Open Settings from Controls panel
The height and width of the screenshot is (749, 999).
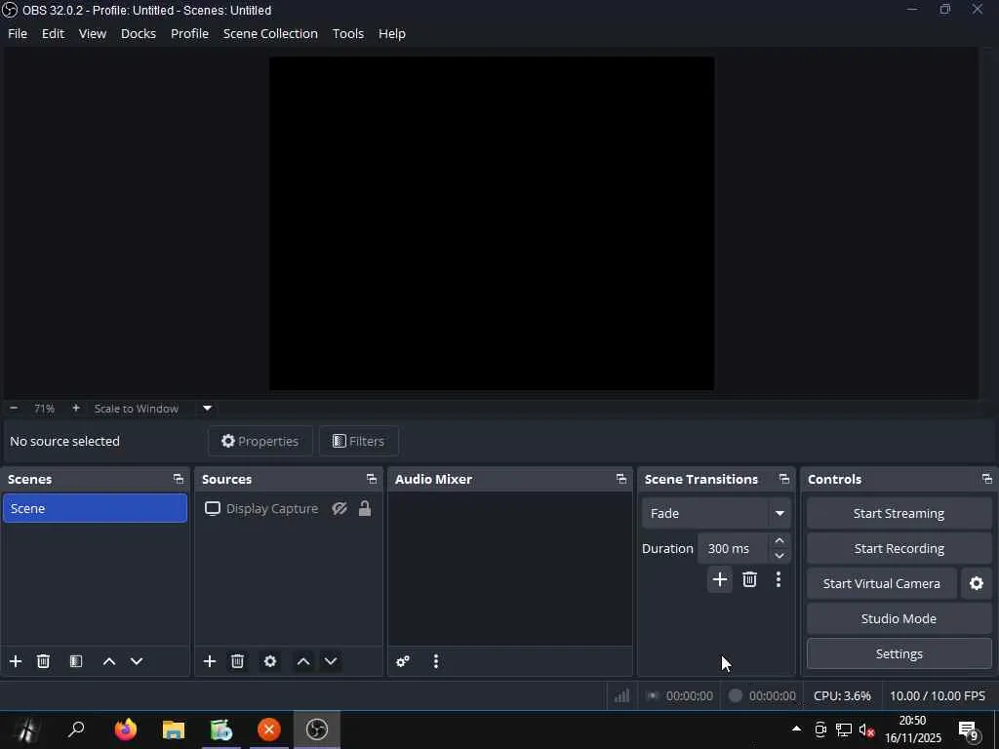(x=899, y=653)
